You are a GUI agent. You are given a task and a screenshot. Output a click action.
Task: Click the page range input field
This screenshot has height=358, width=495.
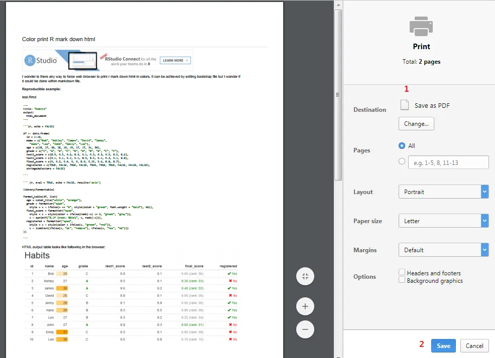tap(448, 162)
